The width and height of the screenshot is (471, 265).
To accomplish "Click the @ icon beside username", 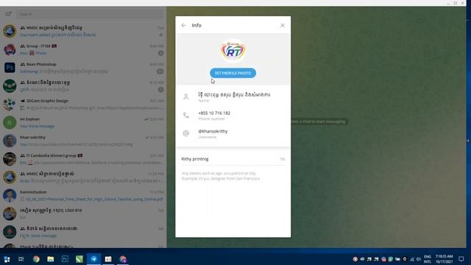I will [x=186, y=133].
